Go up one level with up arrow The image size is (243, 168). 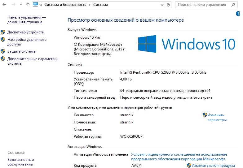point(28,4)
